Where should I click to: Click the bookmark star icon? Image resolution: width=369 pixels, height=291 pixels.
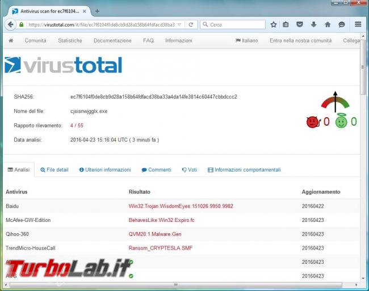click(273, 24)
